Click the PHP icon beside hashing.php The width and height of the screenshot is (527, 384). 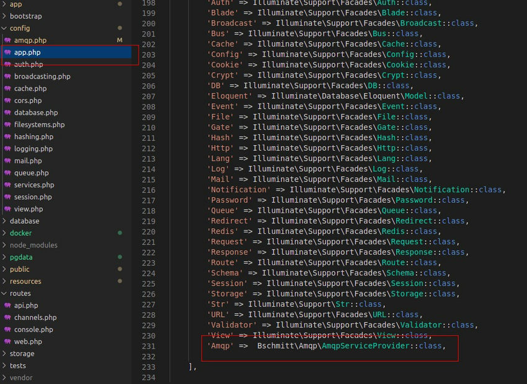[x=7, y=137]
